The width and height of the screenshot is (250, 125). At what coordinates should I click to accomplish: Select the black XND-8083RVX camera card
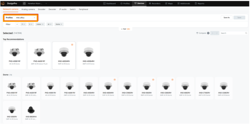tap(31, 112)
